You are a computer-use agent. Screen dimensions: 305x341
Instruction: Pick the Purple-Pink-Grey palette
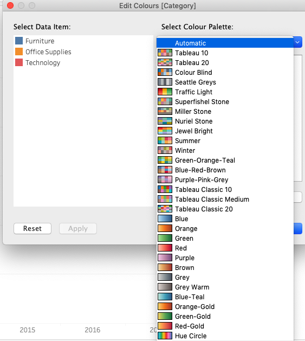[x=225, y=179]
